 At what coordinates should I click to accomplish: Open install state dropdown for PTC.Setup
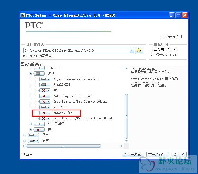[39, 68]
